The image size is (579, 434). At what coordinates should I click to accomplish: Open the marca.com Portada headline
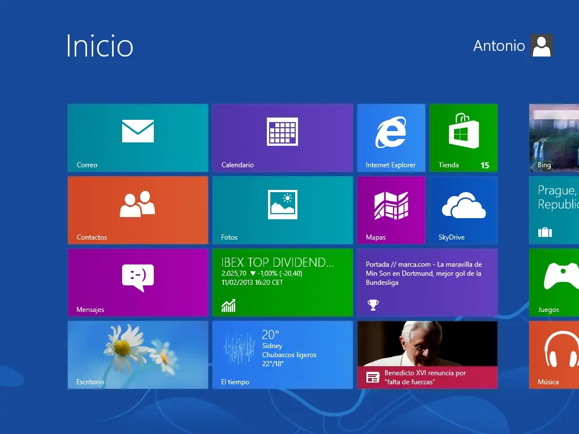424,274
